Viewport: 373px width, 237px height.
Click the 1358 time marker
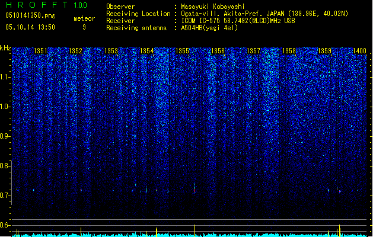tap(289, 51)
